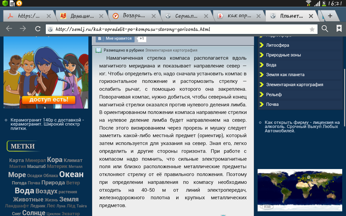Viewport: 346px width, 216px height.
Task: Click the cartoon banner 'доступ есть!' button
Action: coord(48,100)
